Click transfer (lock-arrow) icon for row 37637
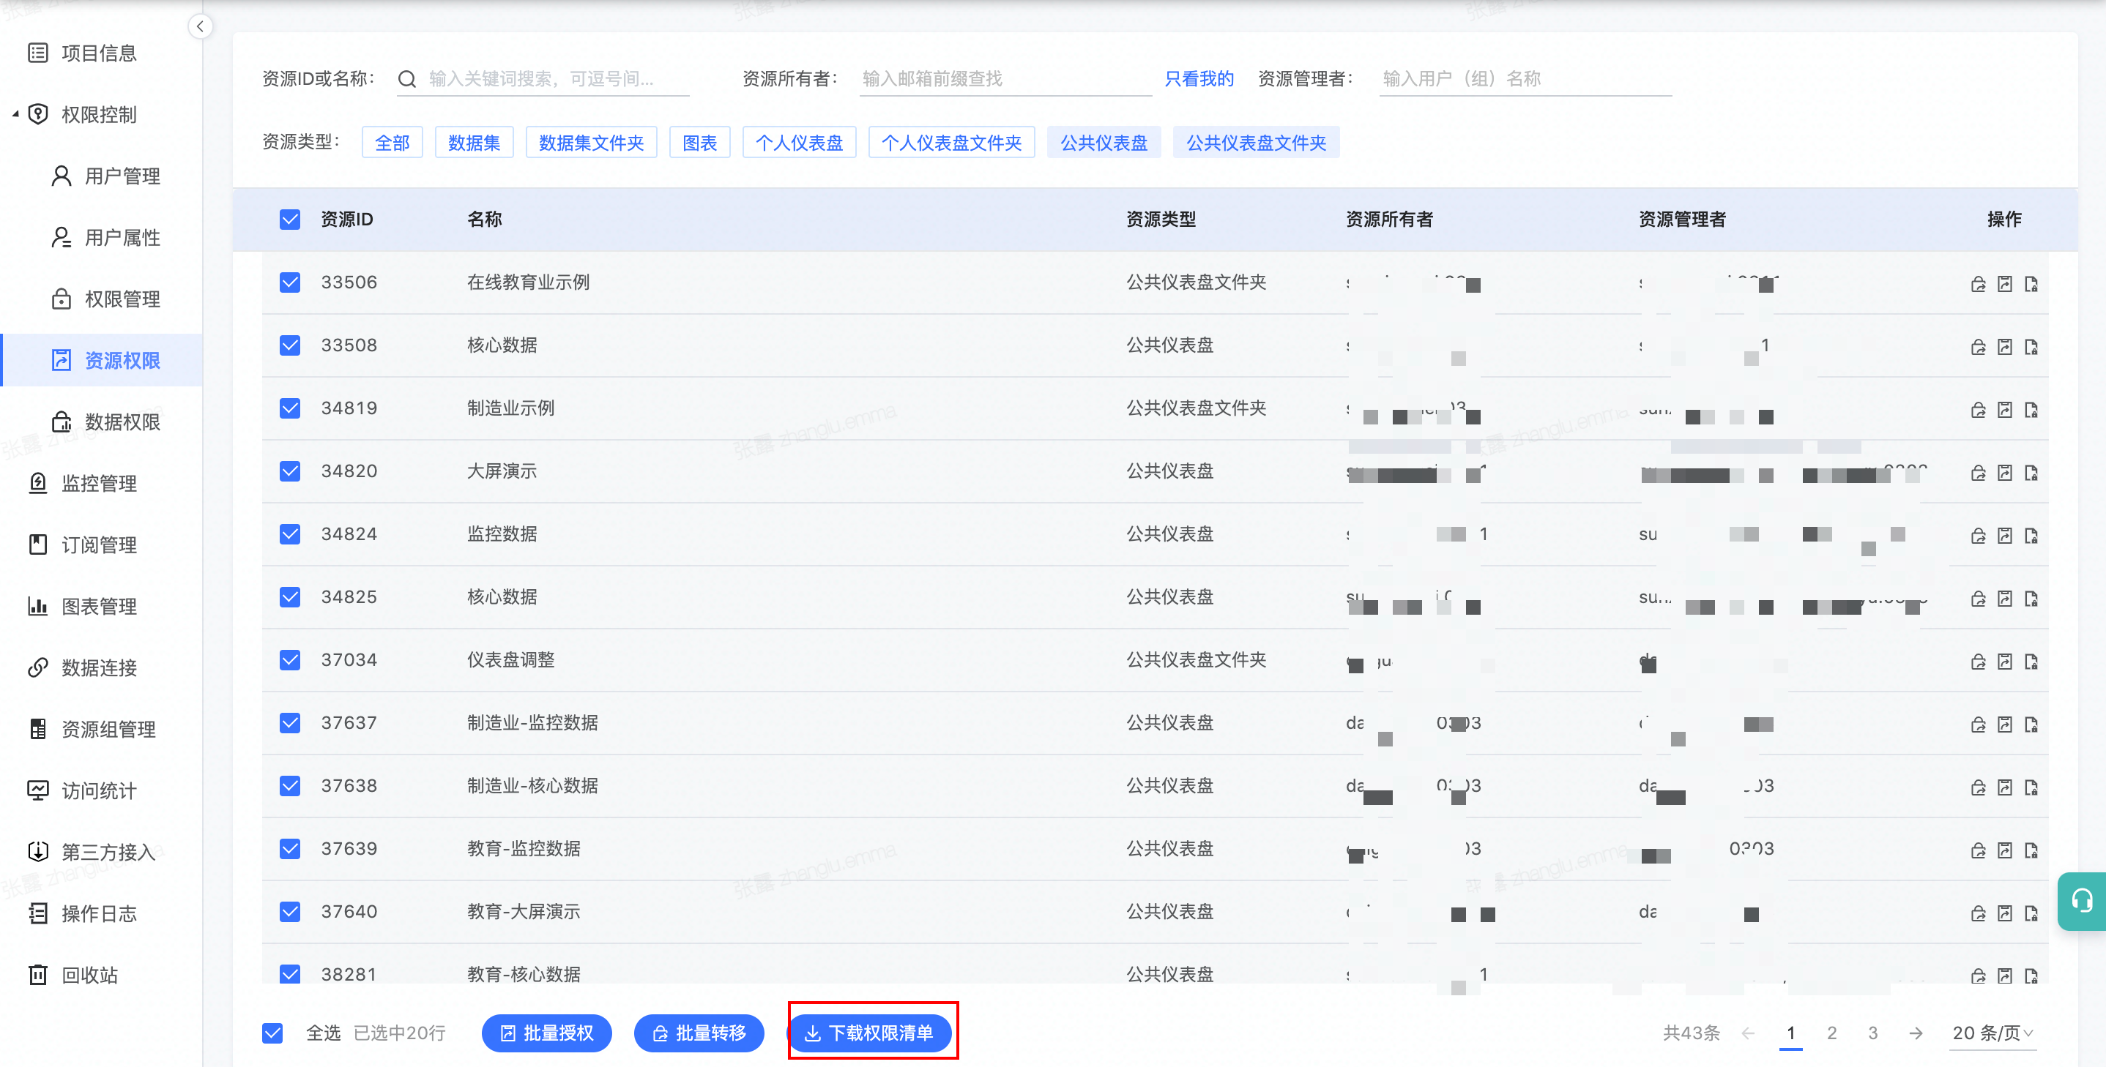Screen dimensions: 2106x1067 (1978, 725)
